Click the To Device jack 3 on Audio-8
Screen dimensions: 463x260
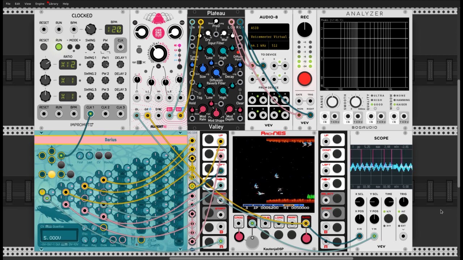point(274,66)
